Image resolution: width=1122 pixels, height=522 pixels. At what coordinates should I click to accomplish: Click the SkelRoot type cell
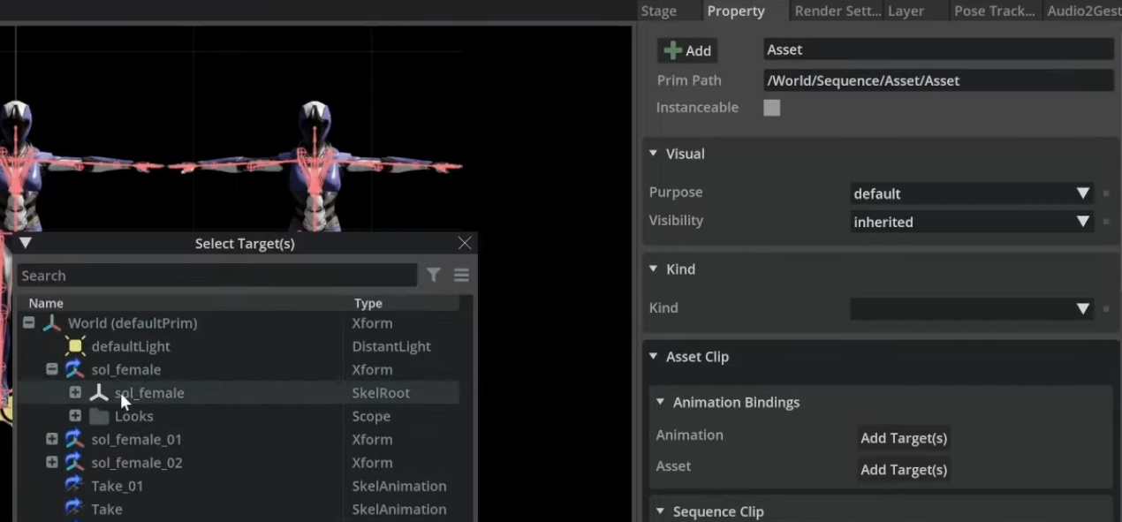[381, 393]
